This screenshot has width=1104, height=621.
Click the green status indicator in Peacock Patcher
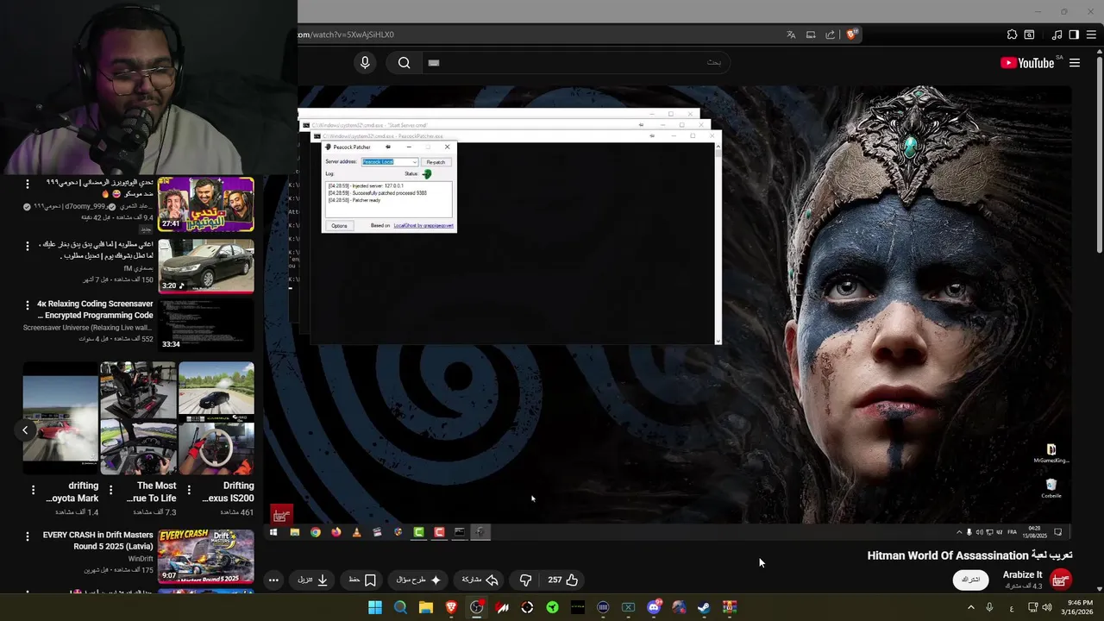click(427, 174)
